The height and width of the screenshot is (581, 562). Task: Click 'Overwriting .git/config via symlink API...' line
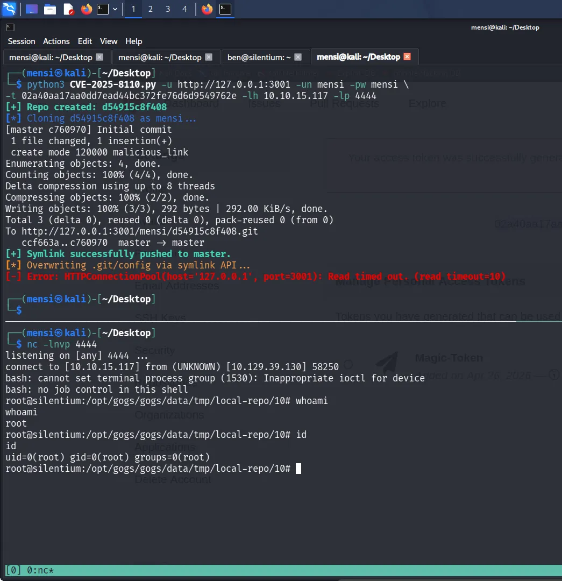pos(128,265)
